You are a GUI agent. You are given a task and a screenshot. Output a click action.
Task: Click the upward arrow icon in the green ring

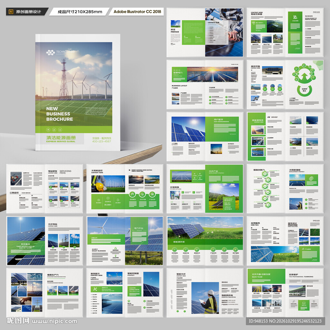point(304,76)
